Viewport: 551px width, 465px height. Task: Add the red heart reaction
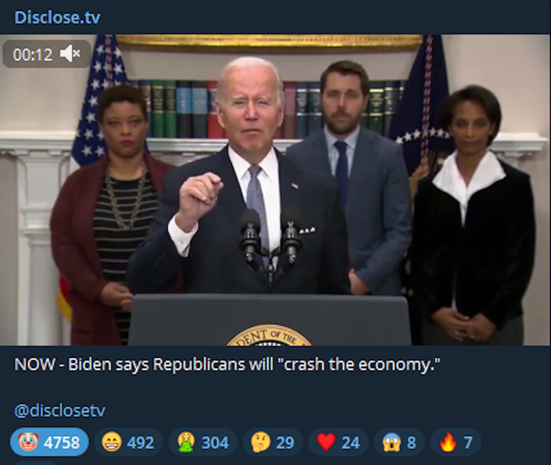point(326,442)
